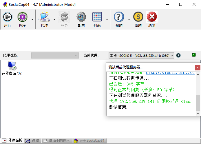
Task: Close the 测试当前代理服务器 popup
Action: (198, 68)
